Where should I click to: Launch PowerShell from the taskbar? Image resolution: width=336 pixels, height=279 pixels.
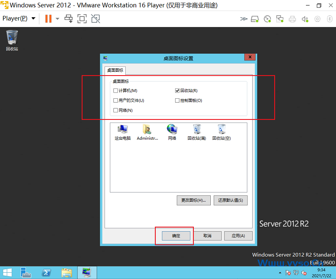pyautogui.click(x=47, y=272)
